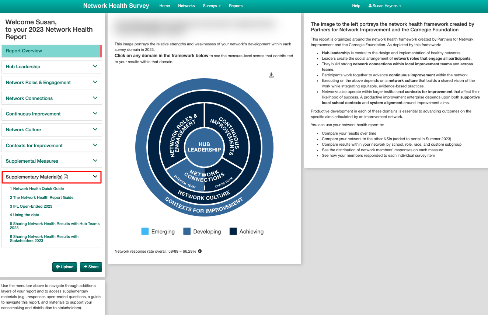
Task: Collapse the Supplementary Material(s) section
Action: 52,177
